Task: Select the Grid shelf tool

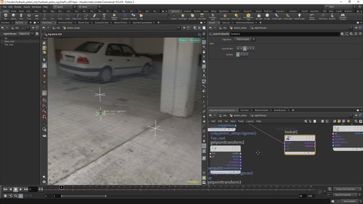Action: tap(36, 16)
